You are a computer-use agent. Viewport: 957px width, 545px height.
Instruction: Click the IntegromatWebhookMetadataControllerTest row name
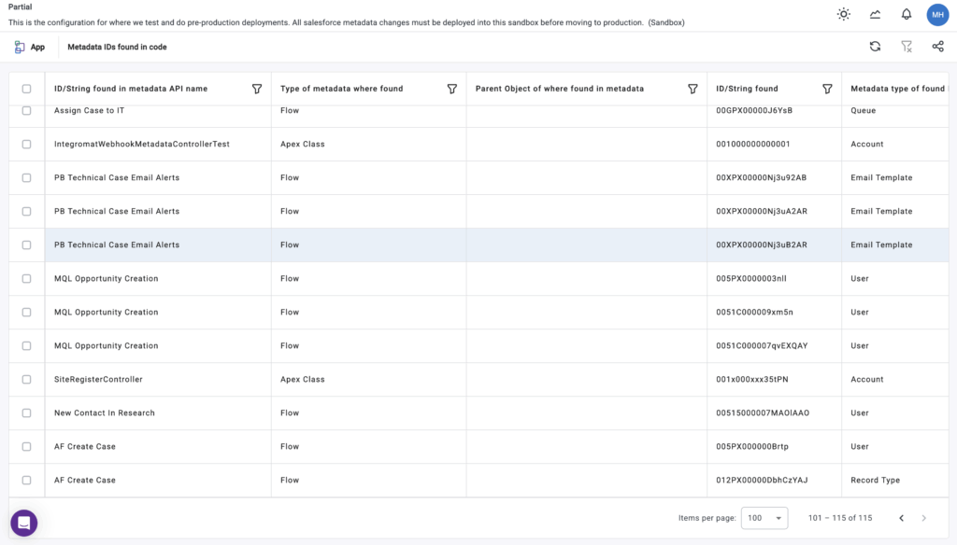coord(141,145)
